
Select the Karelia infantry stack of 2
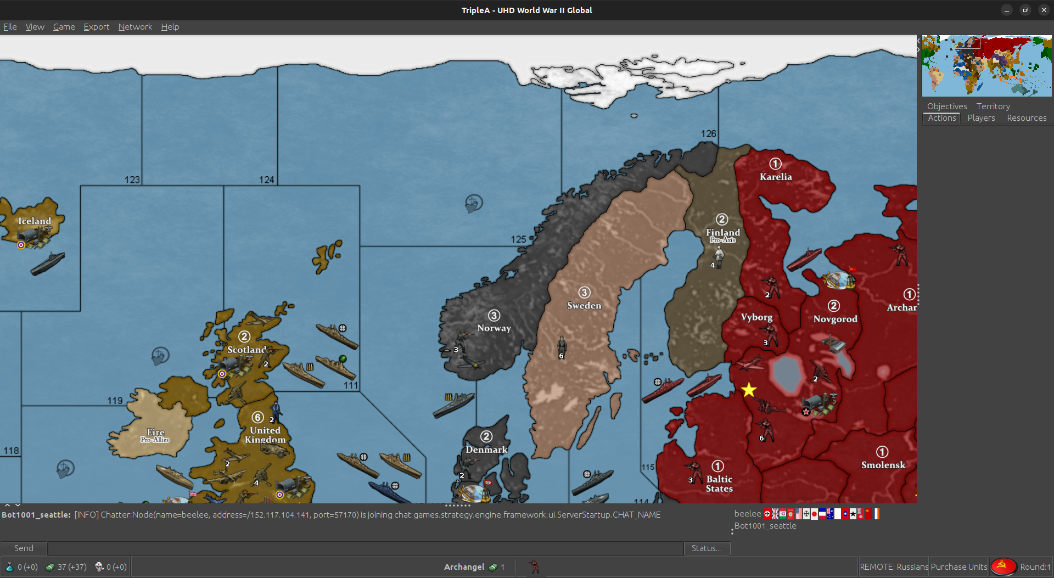[x=771, y=287]
